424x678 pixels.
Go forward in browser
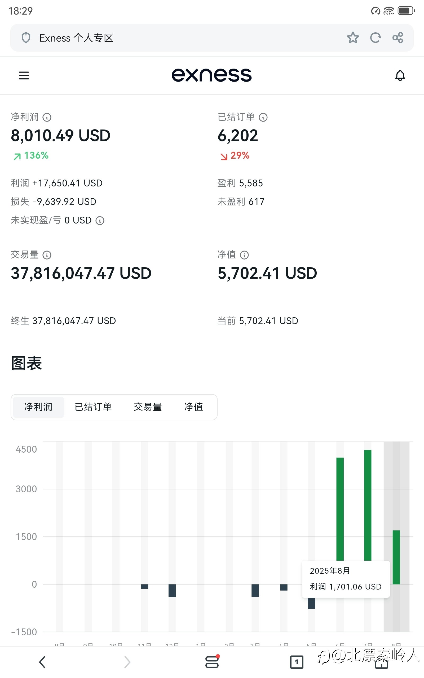tap(127, 662)
